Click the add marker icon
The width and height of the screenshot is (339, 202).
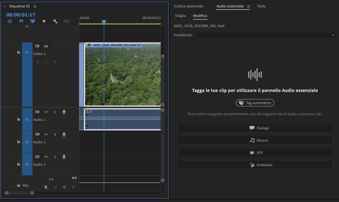point(44,21)
